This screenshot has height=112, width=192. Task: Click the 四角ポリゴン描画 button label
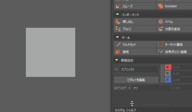pyautogui.click(x=176, y=52)
